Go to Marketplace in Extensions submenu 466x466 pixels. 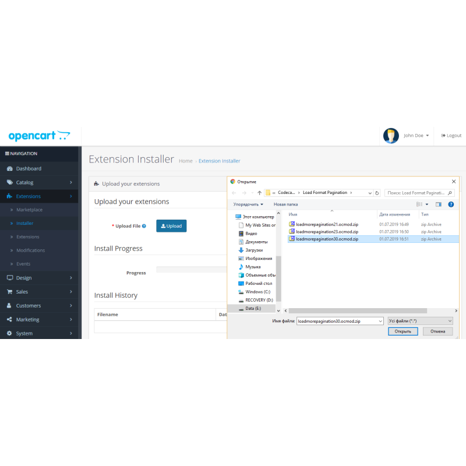click(29, 210)
